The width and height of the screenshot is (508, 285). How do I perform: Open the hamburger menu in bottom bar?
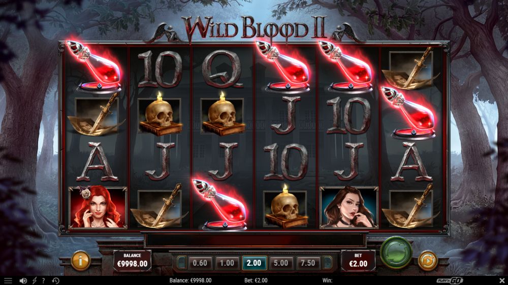(x=8, y=280)
